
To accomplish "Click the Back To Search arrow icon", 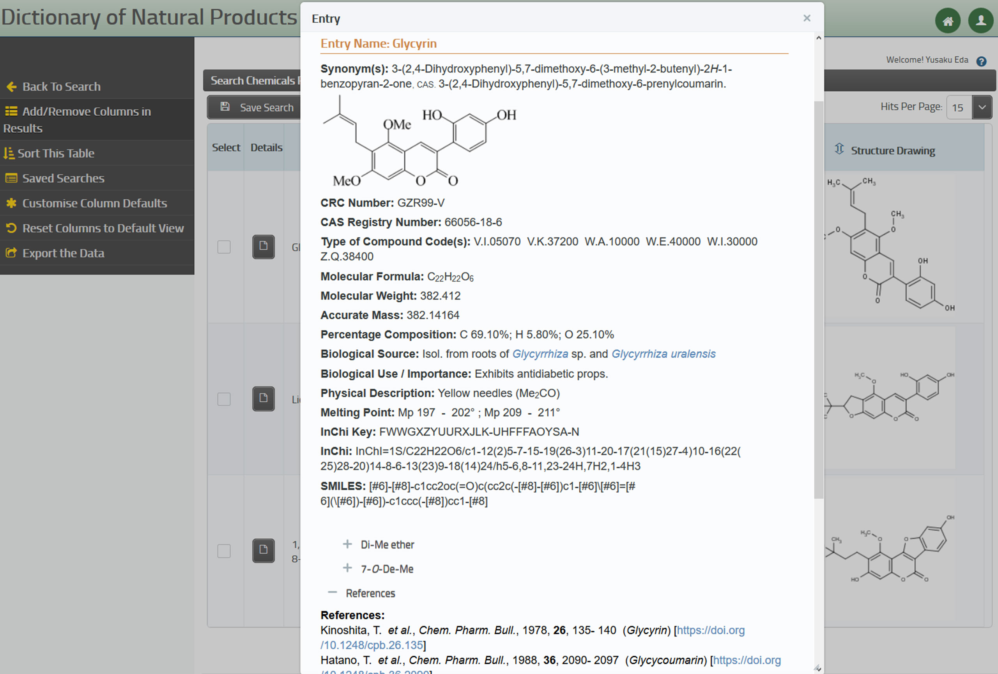I will [x=12, y=87].
